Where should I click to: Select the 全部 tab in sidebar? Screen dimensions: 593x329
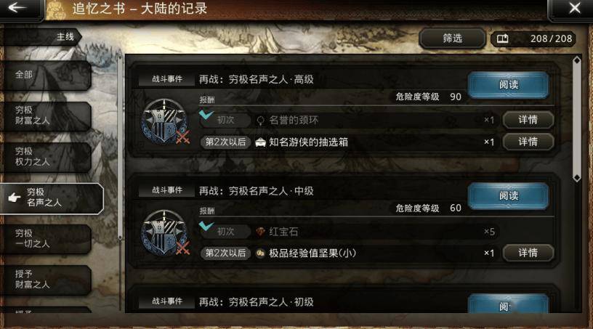pos(45,75)
